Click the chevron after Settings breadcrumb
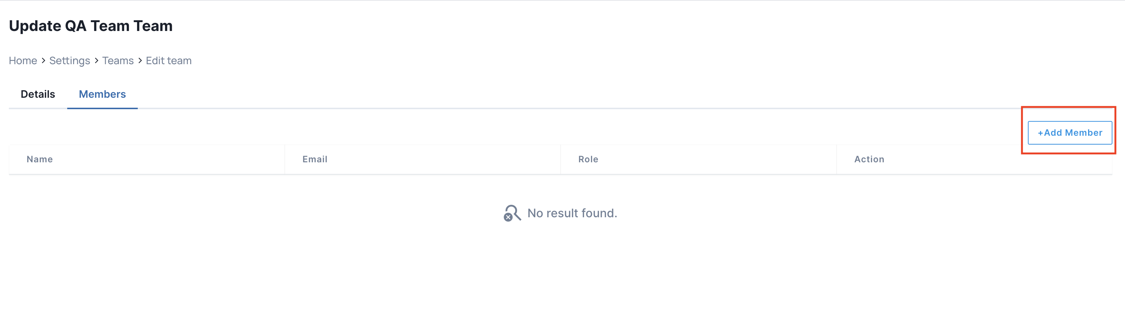The height and width of the screenshot is (315, 1125). pos(96,60)
